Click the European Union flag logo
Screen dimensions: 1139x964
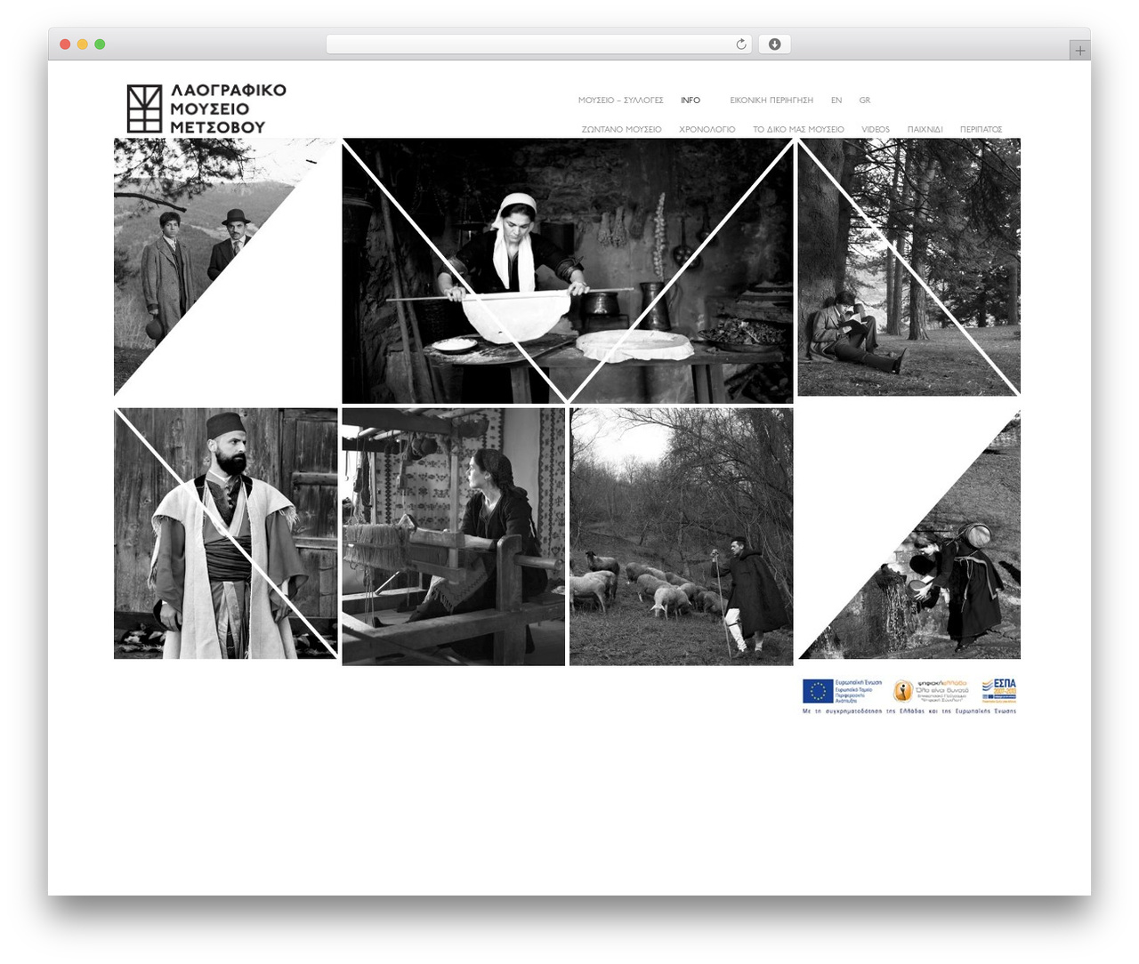818,691
